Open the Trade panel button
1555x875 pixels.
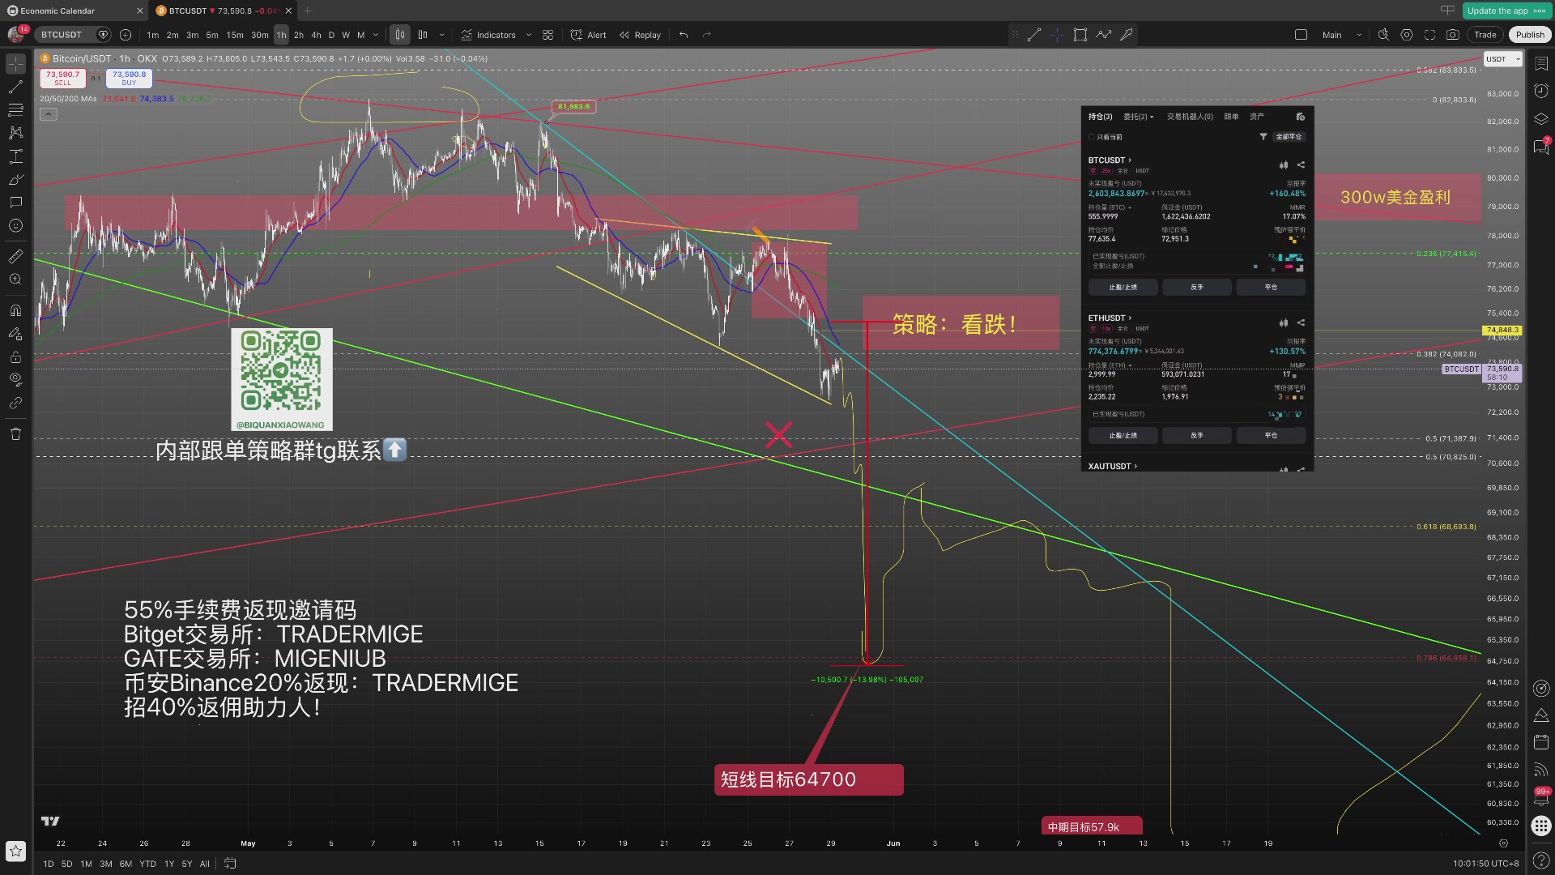tap(1485, 35)
